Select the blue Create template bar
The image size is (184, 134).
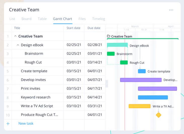click(142, 71)
